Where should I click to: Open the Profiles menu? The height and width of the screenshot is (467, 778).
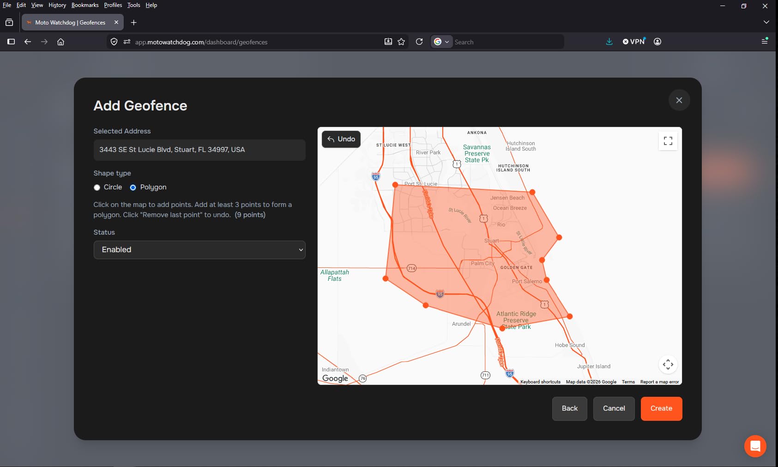[113, 5]
